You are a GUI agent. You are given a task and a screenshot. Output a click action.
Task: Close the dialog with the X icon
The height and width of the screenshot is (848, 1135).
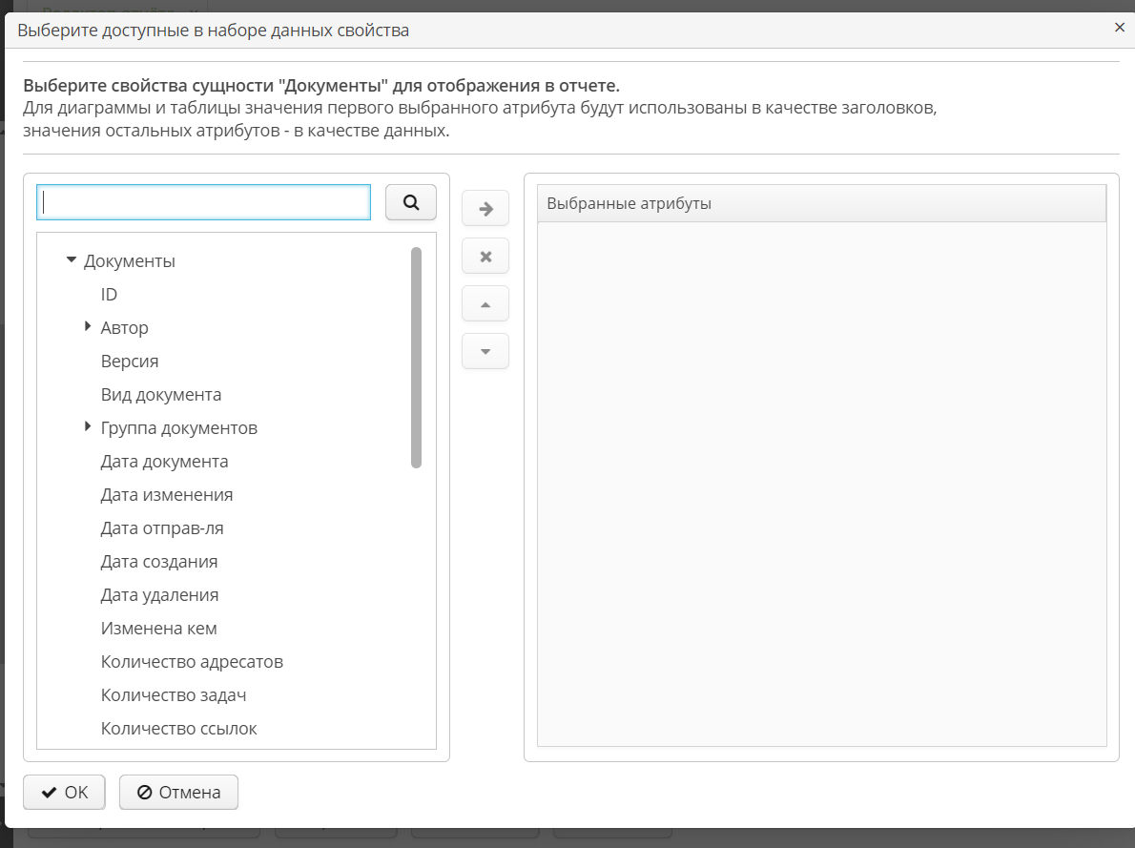1120,28
